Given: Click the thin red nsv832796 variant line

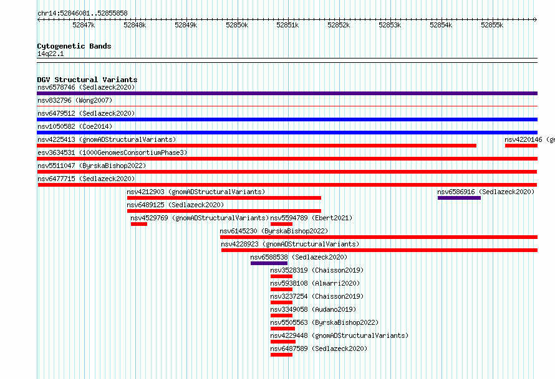Looking at the screenshot, I should 287,106.
